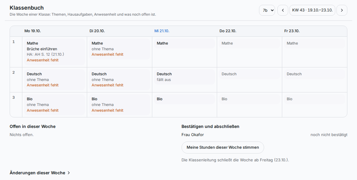Click period number 1 row label
The image size is (357, 180).
[14, 42]
